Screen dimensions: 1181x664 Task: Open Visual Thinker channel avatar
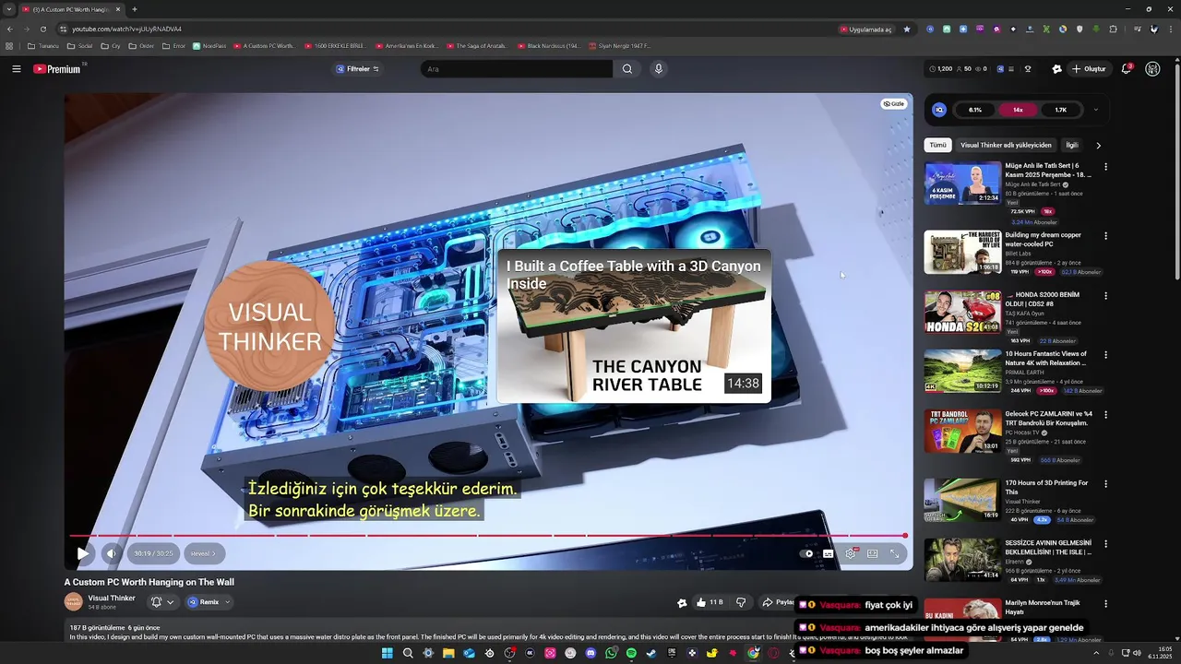[x=73, y=602]
